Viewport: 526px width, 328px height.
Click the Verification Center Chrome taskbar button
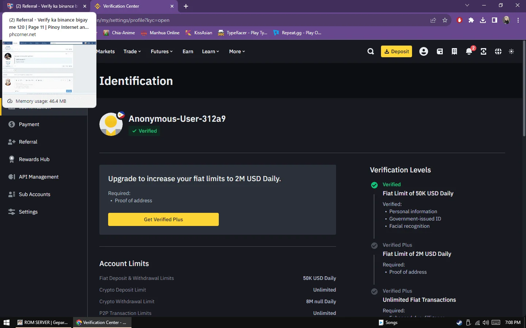[102, 323]
